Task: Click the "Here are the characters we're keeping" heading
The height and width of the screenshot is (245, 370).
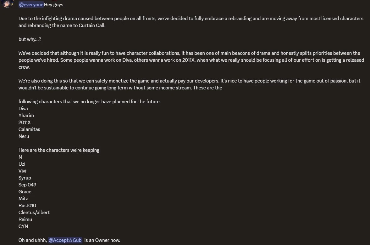Action: [x=59, y=150]
